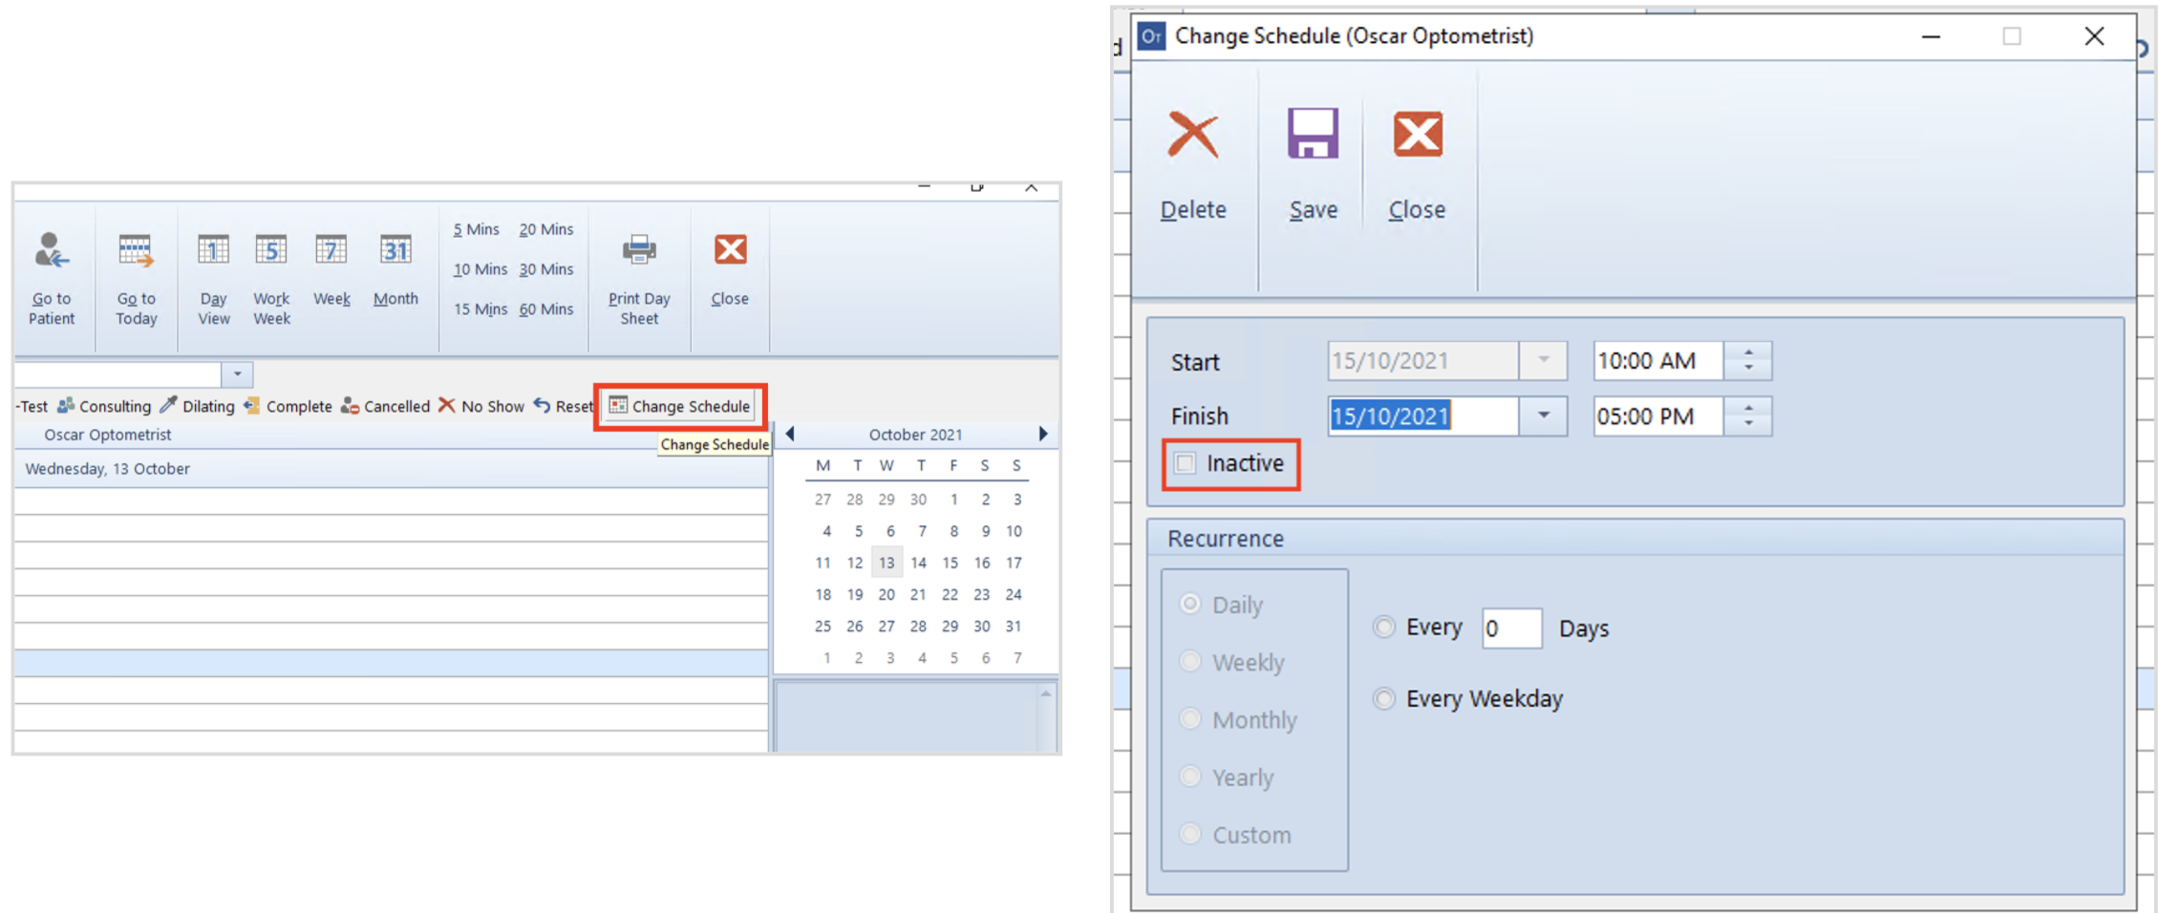Click the notes panel scrollbar up arrow
The width and height of the screenshot is (2159, 913).
1046,693
